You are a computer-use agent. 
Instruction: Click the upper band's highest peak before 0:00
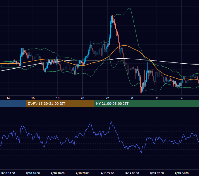coord(130,8)
